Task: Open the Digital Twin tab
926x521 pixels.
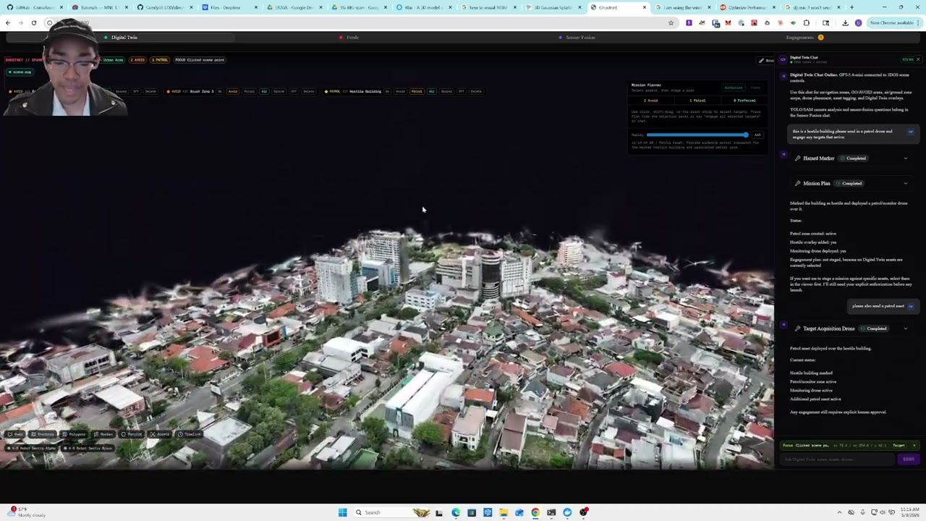Action: coord(120,38)
